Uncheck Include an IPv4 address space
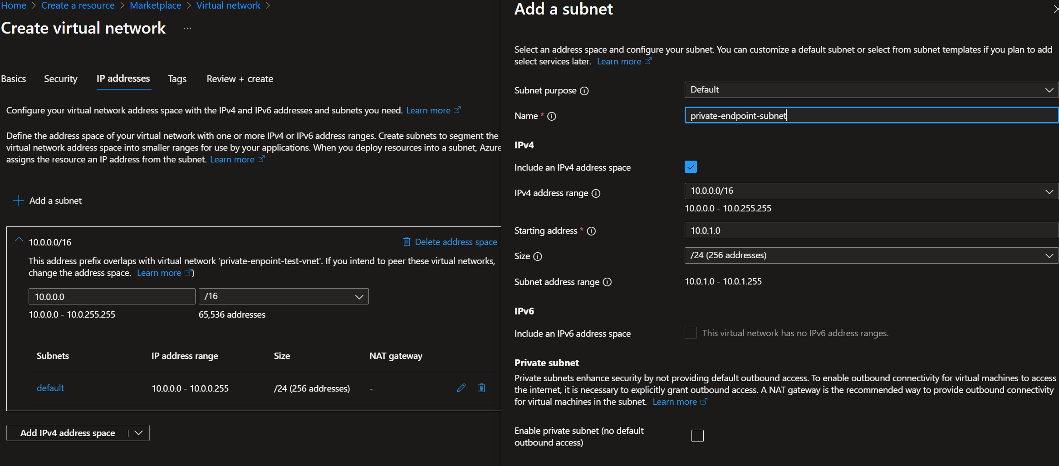This screenshot has height=466, width=1059. pos(691,167)
